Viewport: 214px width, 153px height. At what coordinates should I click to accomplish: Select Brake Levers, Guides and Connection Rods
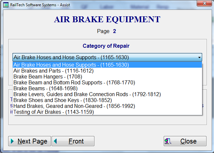87,94
